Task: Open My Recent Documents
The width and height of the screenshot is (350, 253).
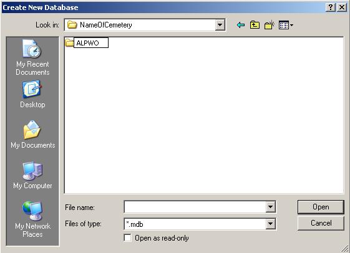Action: tap(32, 57)
